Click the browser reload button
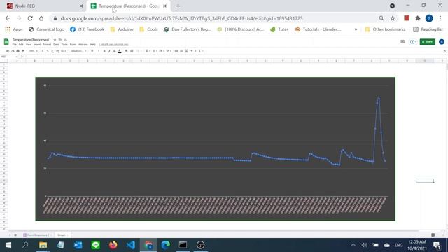This screenshot has width=448, height=252. point(30,18)
